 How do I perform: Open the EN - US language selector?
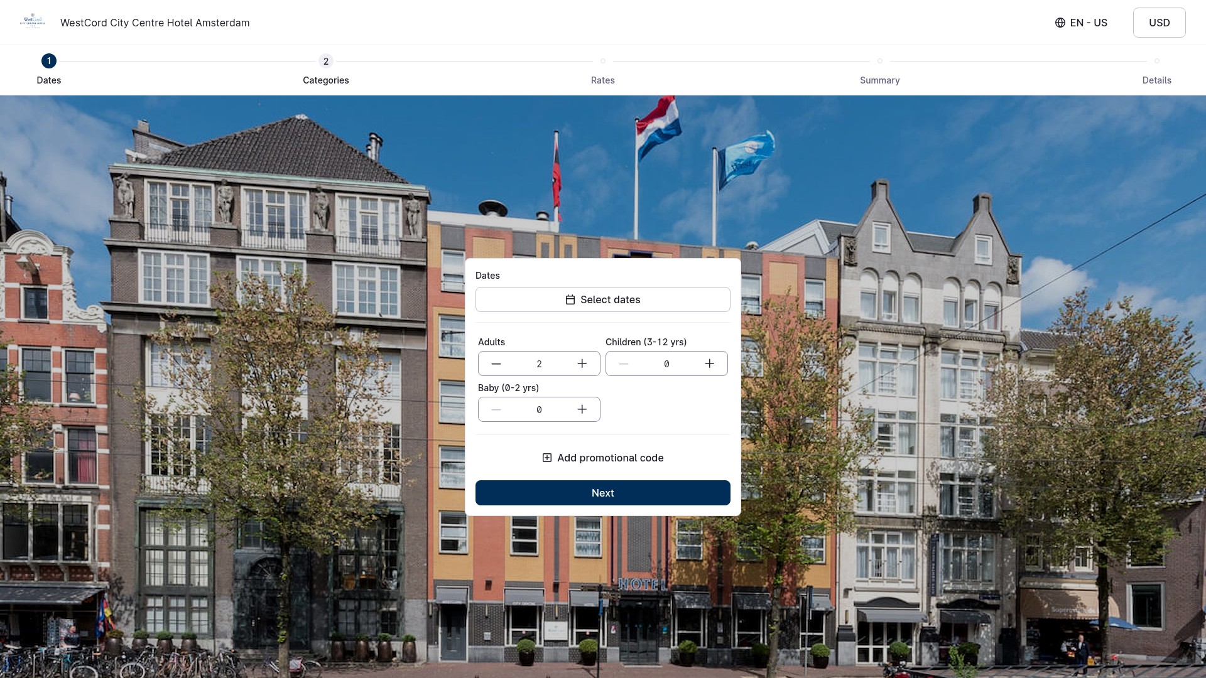(x=1081, y=23)
